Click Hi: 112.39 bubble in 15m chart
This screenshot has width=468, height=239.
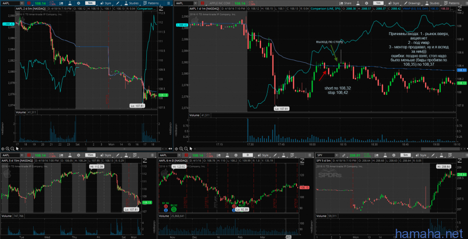pos(96,166)
